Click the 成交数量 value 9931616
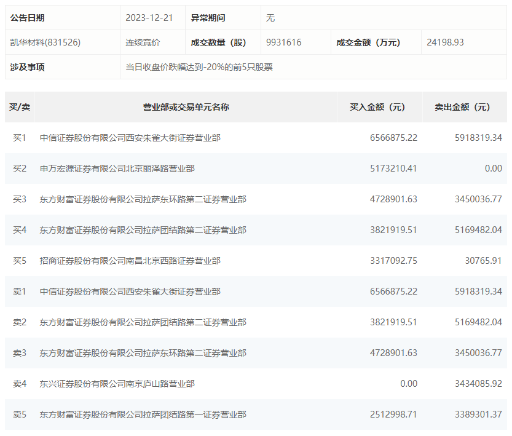This screenshot has width=512, height=436. [284, 42]
